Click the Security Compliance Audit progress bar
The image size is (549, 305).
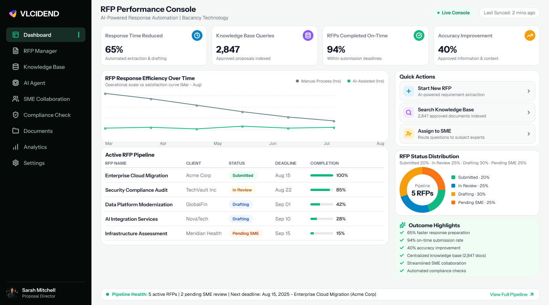[322, 190]
